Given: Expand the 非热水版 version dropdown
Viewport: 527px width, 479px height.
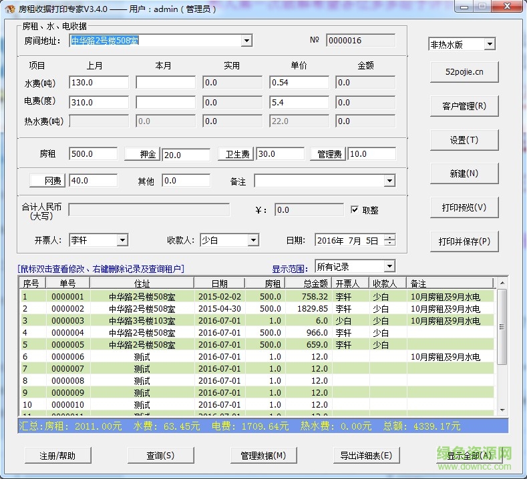Looking at the screenshot, I should pos(489,45).
